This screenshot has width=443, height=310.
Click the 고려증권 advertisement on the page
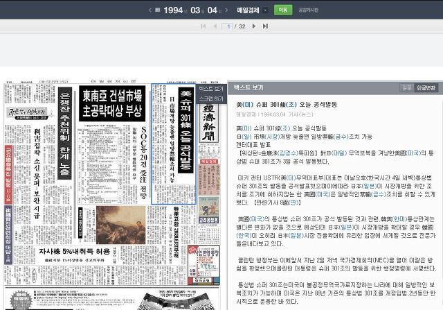209,210
